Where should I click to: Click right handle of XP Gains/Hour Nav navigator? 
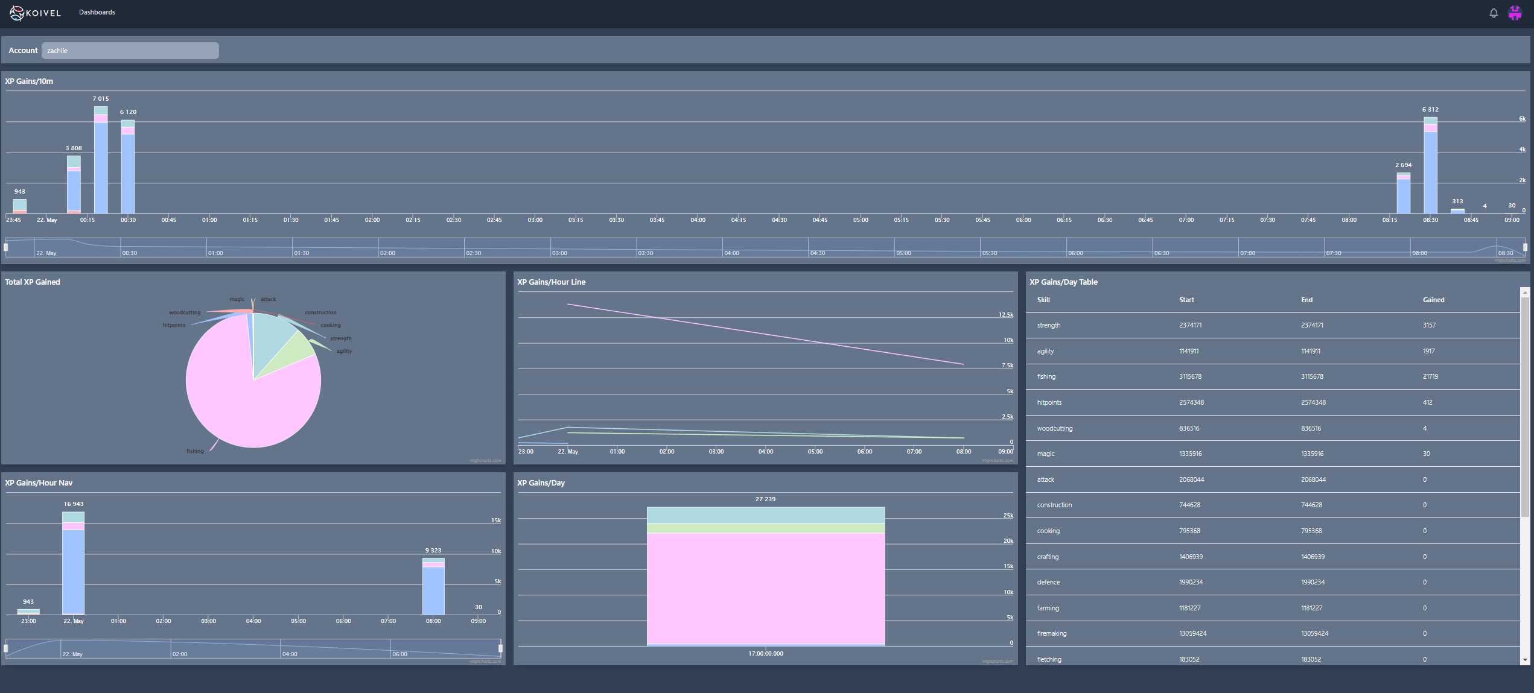coord(500,648)
